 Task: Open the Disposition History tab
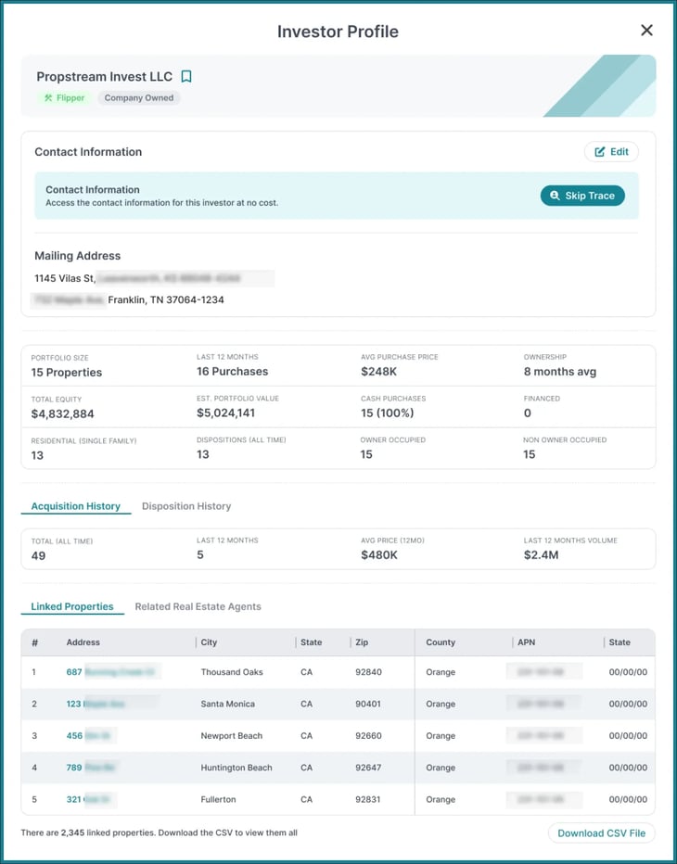[x=186, y=506]
